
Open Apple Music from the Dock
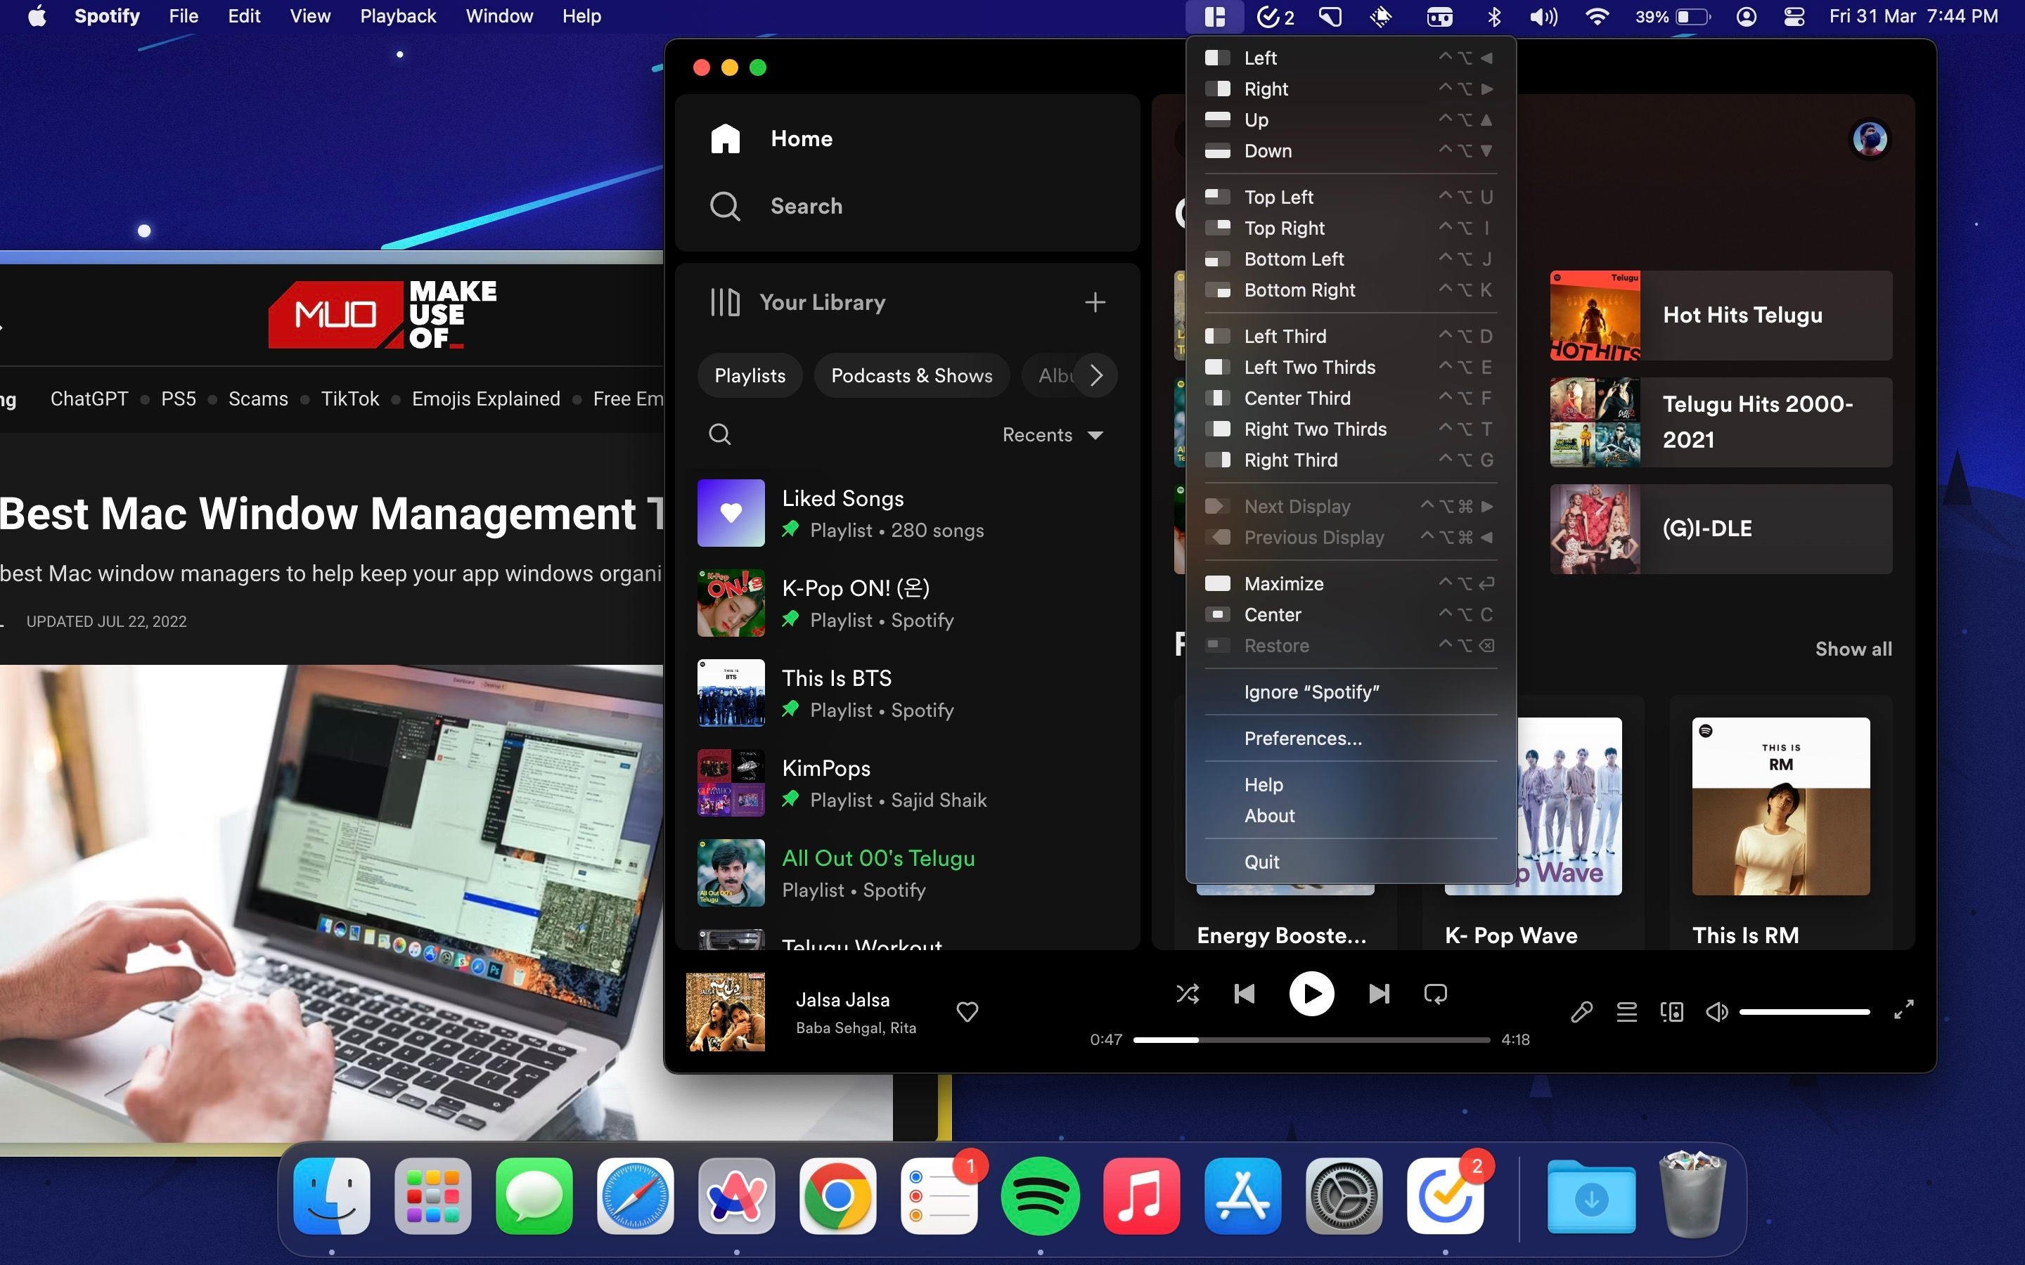1141,1195
